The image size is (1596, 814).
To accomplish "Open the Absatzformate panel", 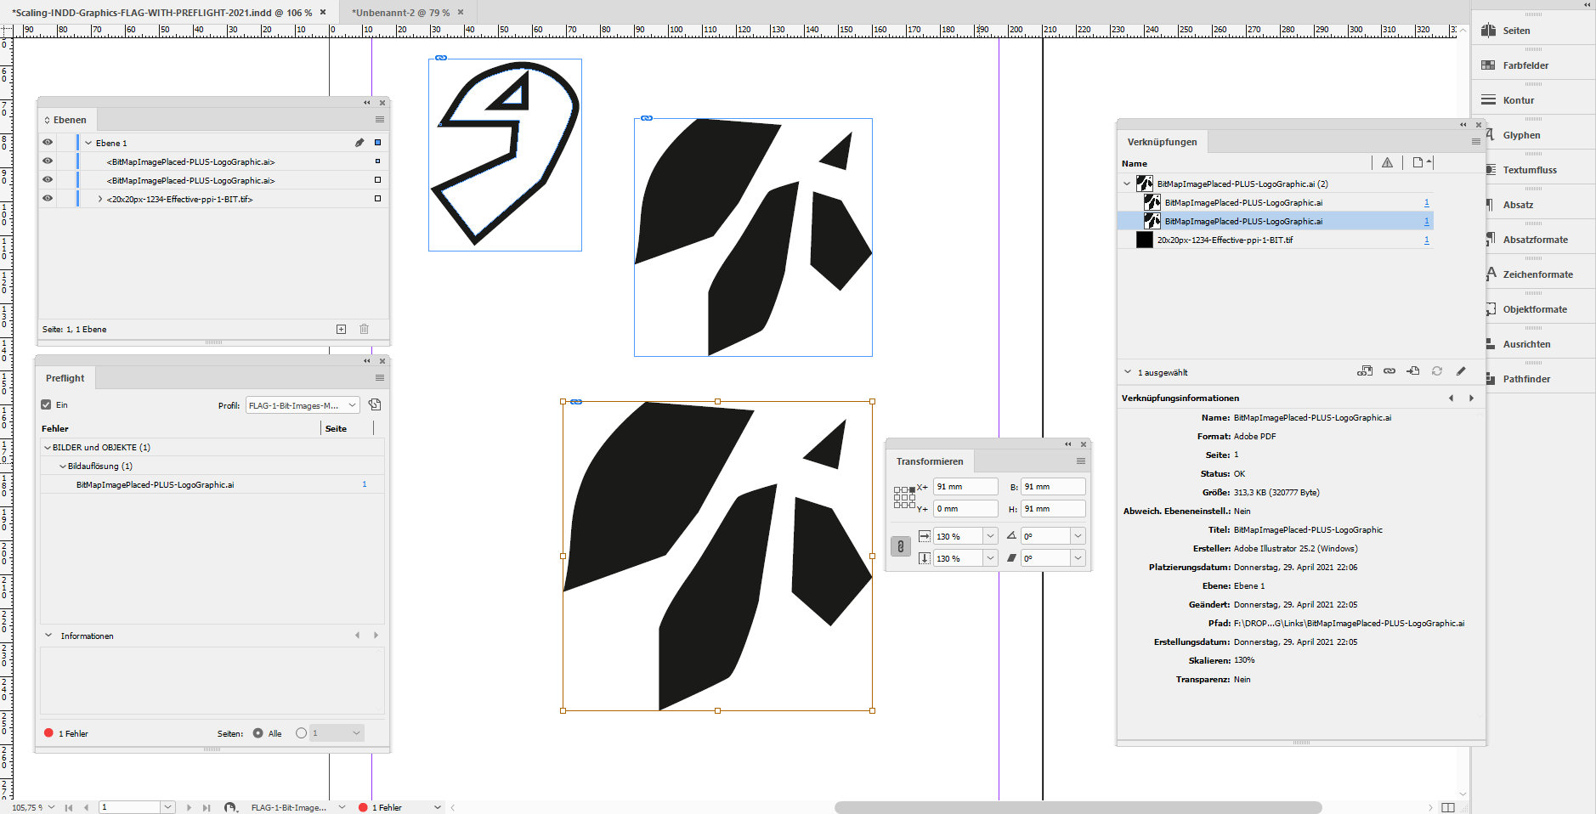I will 1534,239.
